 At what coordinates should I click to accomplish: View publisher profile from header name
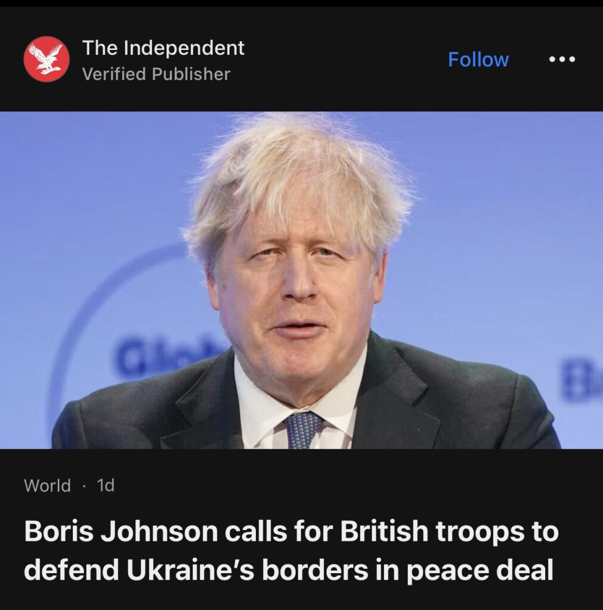[x=163, y=48]
